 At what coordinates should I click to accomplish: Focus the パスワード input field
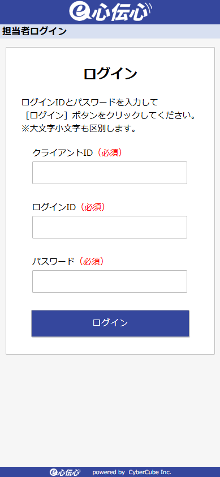click(x=110, y=282)
